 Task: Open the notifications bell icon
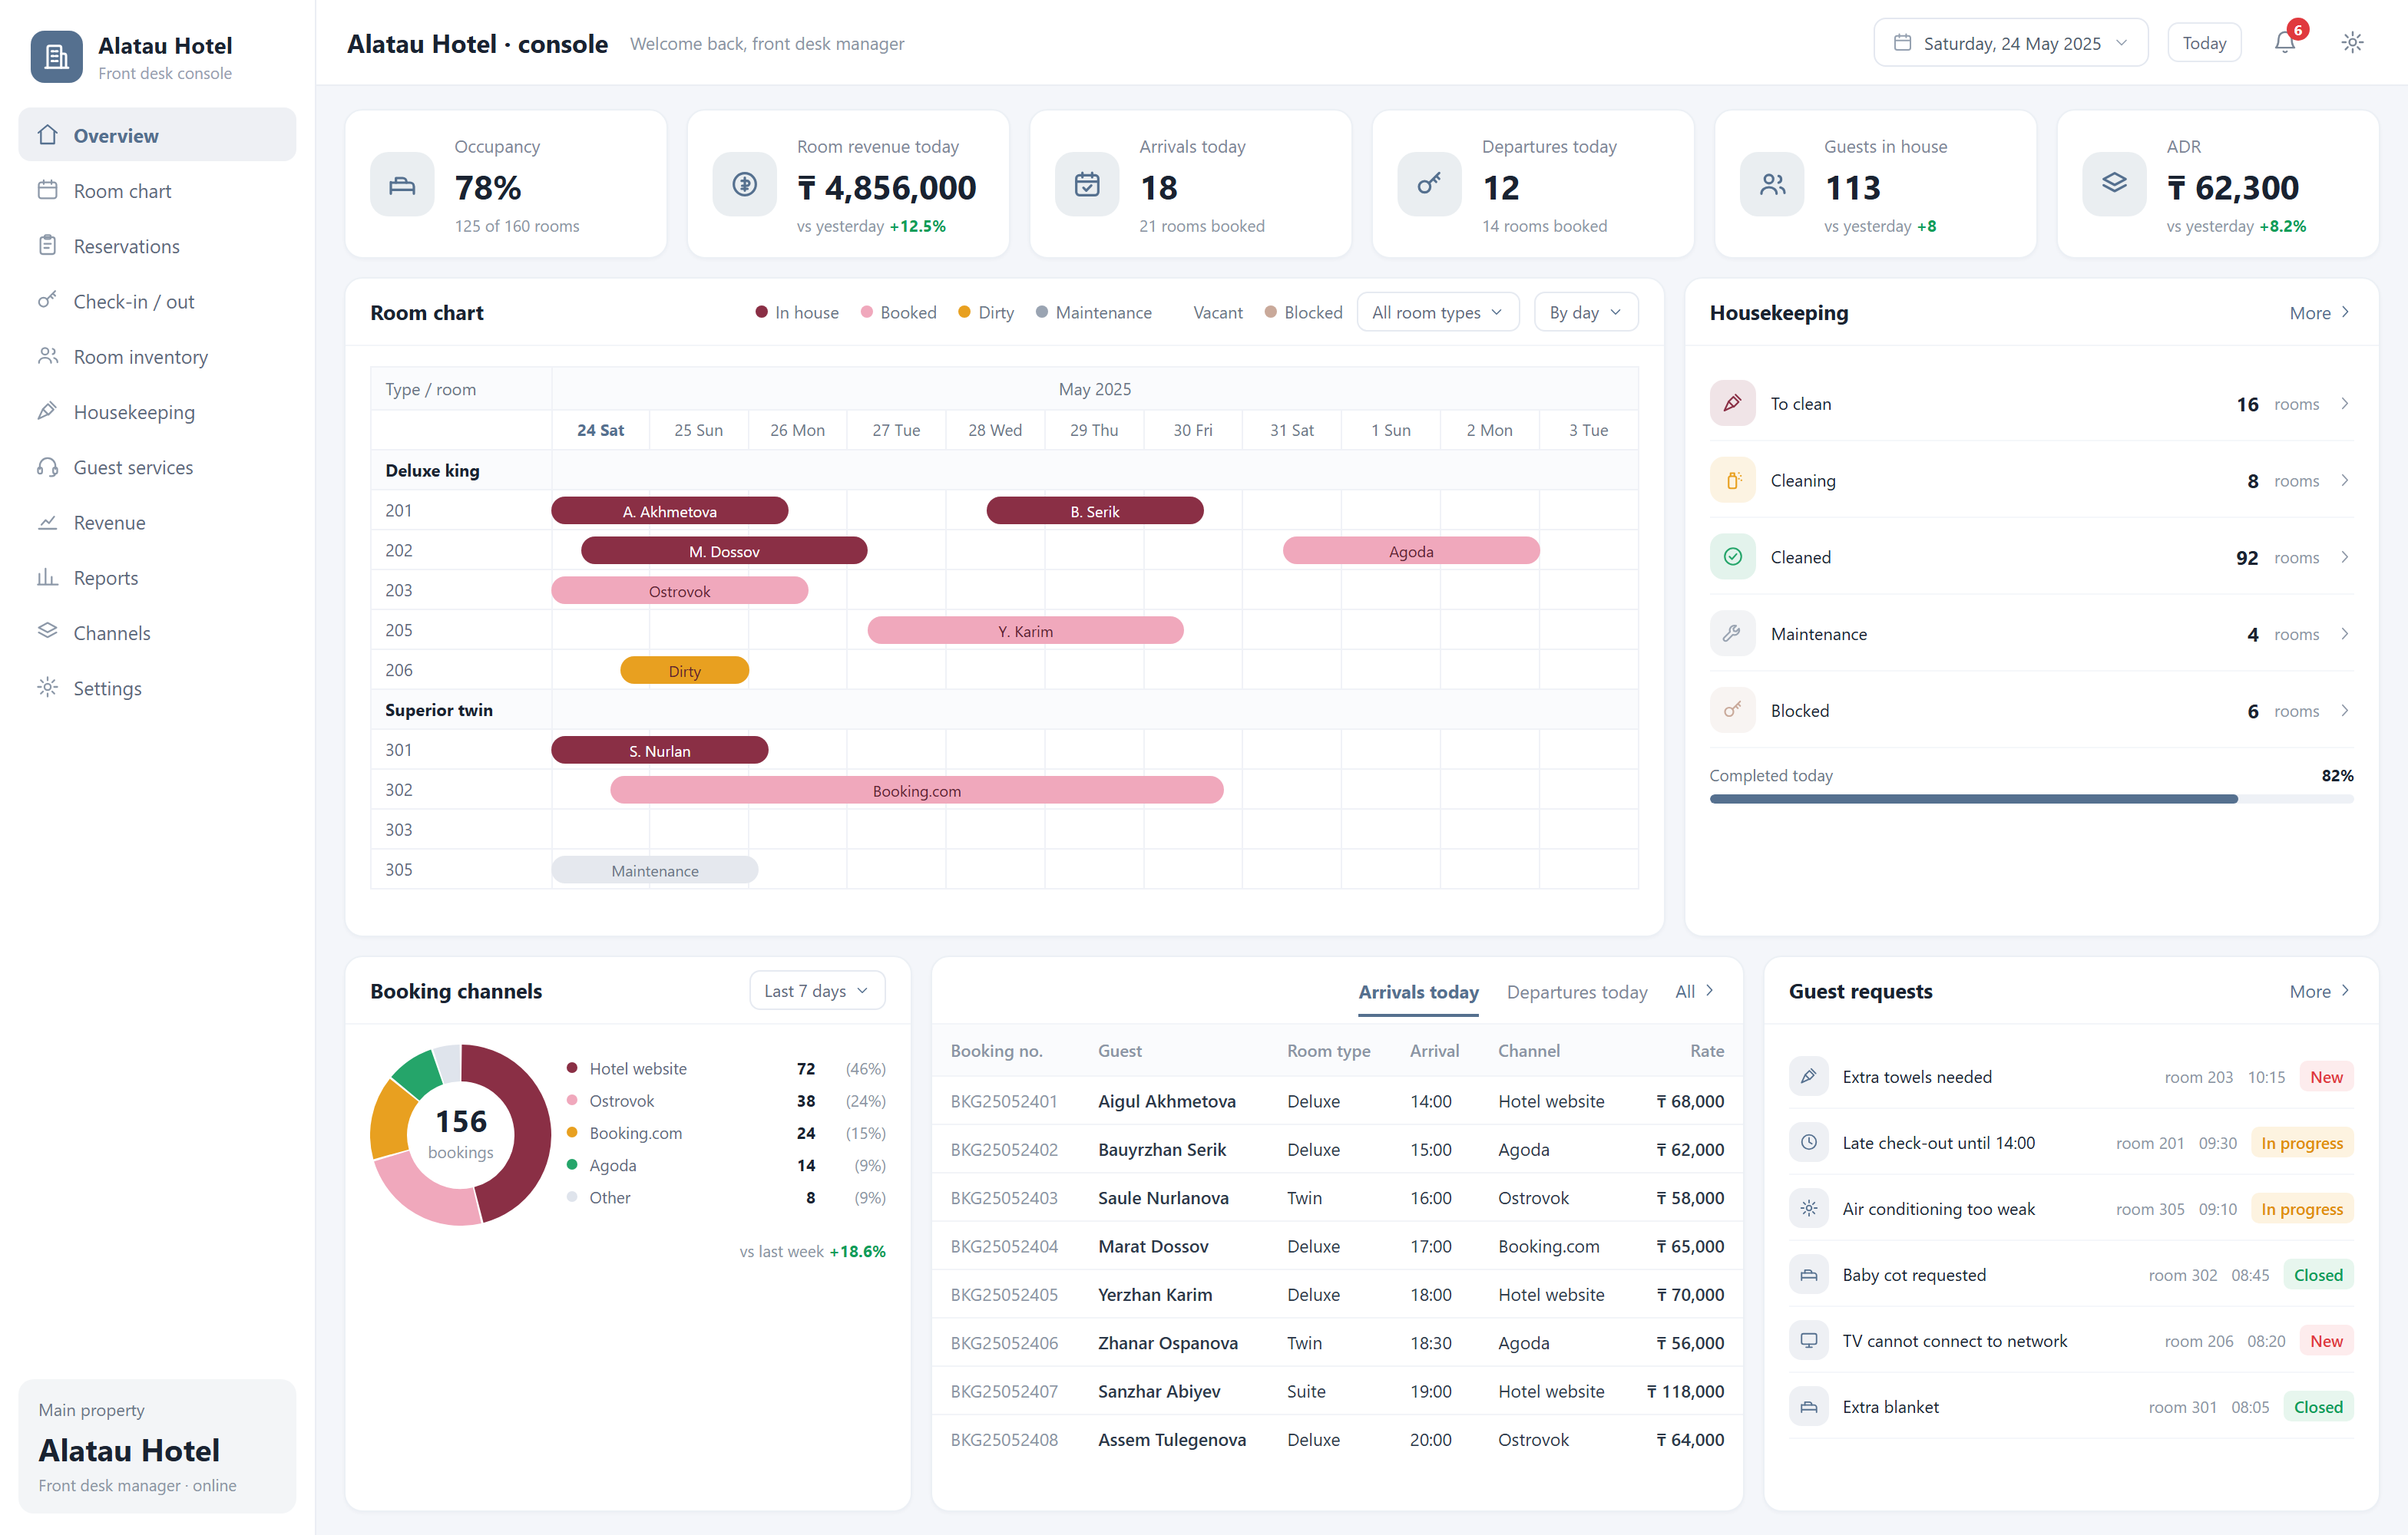[x=2285, y=43]
